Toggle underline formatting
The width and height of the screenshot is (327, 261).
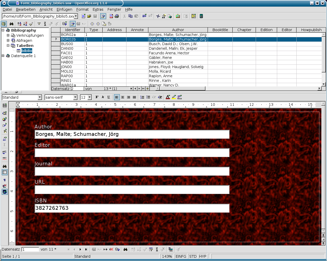(x=109, y=97)
